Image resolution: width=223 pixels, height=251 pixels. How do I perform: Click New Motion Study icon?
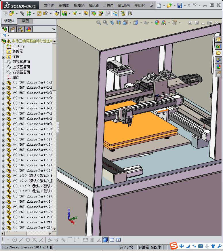[86, 13]
